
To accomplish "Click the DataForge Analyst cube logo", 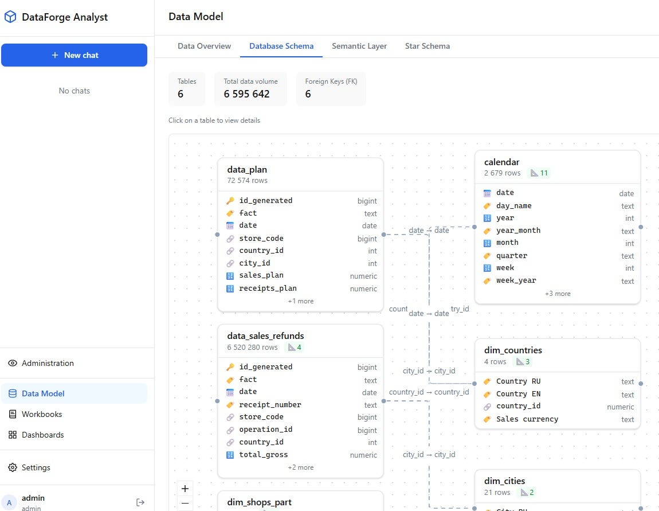I will tap(10, 17).
